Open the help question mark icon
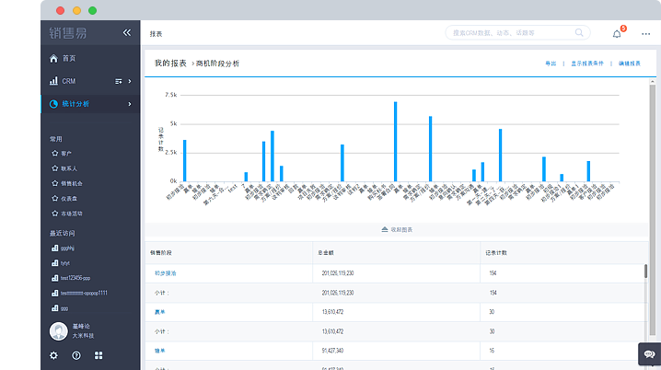Image resolution: width=661 pixels, height=370 pixels. [x=76, y=355]
